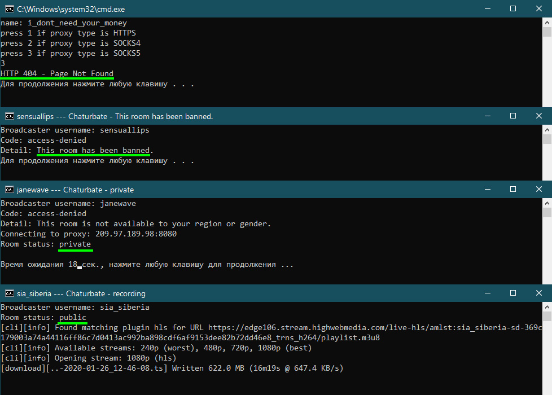Minimize the janewave private window
Viewport: 552px width, 395px height.
487,189
